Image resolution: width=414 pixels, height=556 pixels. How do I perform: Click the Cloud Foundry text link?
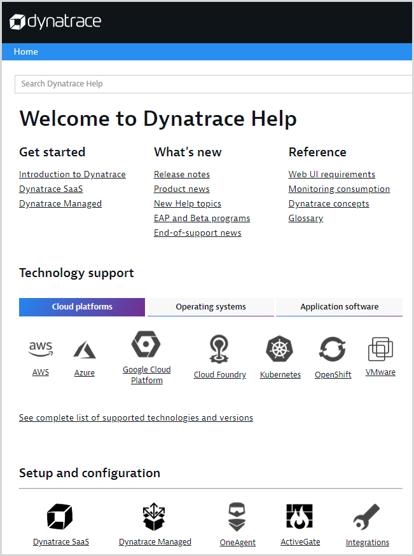[x=220, y=375]
